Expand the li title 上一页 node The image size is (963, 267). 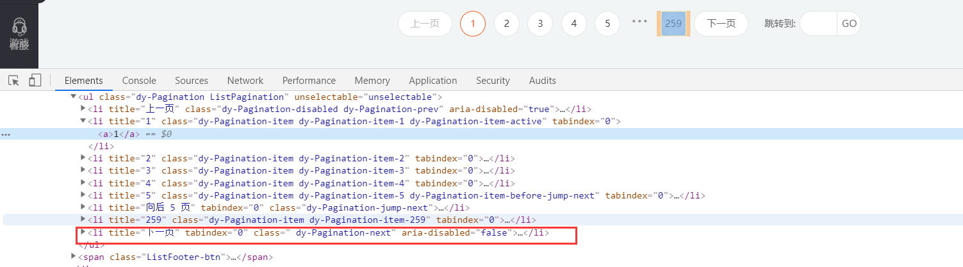[x=83, y=109]
